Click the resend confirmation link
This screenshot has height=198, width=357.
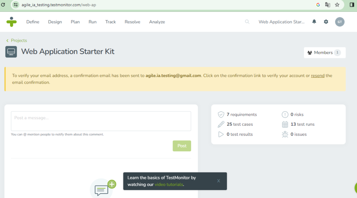tap(318, 75)
